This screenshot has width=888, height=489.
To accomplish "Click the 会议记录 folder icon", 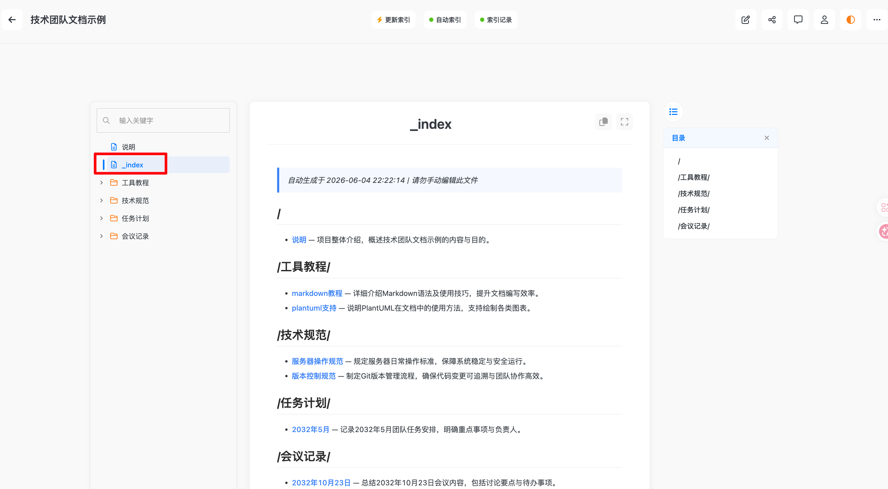I will tap(114, 236).
